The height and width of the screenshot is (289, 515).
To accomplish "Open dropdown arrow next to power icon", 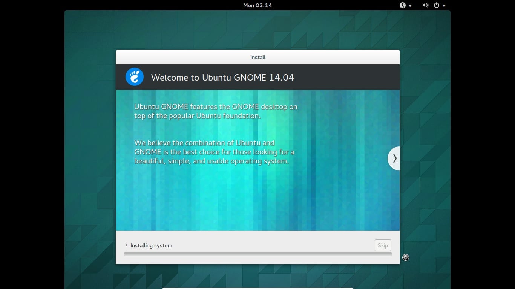I will 444,6.
